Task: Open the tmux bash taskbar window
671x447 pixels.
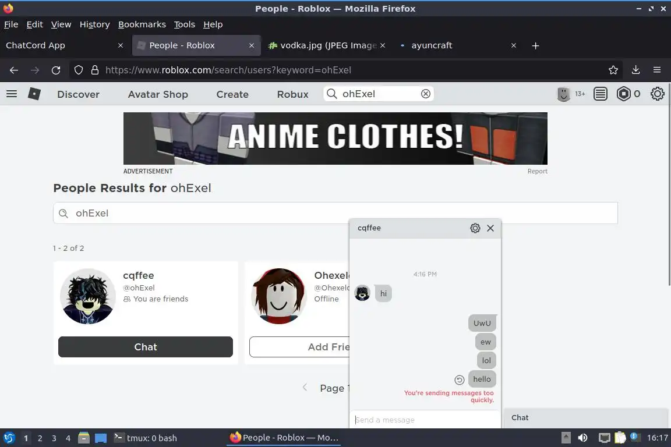Action: [x=146, y=438]
